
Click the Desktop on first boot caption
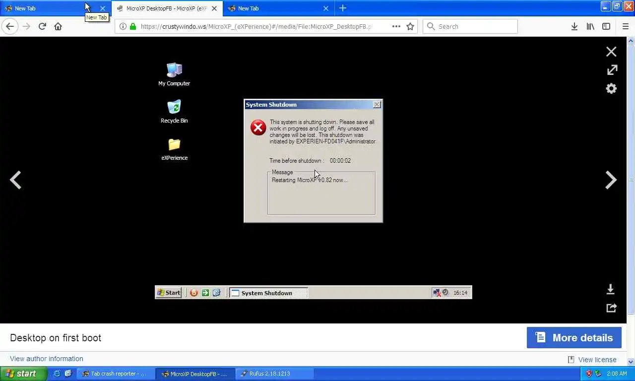pyautogui.click(x=56, y=338)
